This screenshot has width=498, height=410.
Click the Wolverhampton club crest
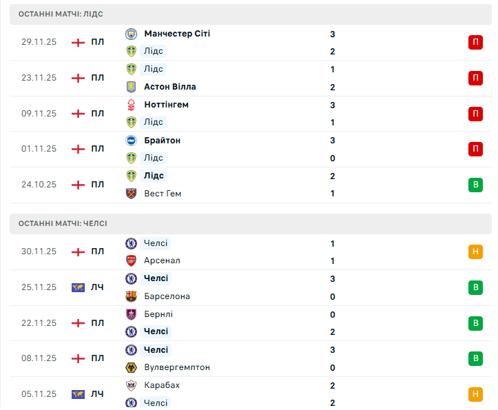[132, 367]
